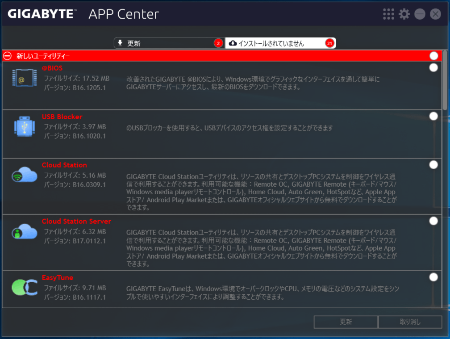Screen dimensions: 450x339
Task: Click the red badge showing 21 items
Action: click(x=329, y=43)
